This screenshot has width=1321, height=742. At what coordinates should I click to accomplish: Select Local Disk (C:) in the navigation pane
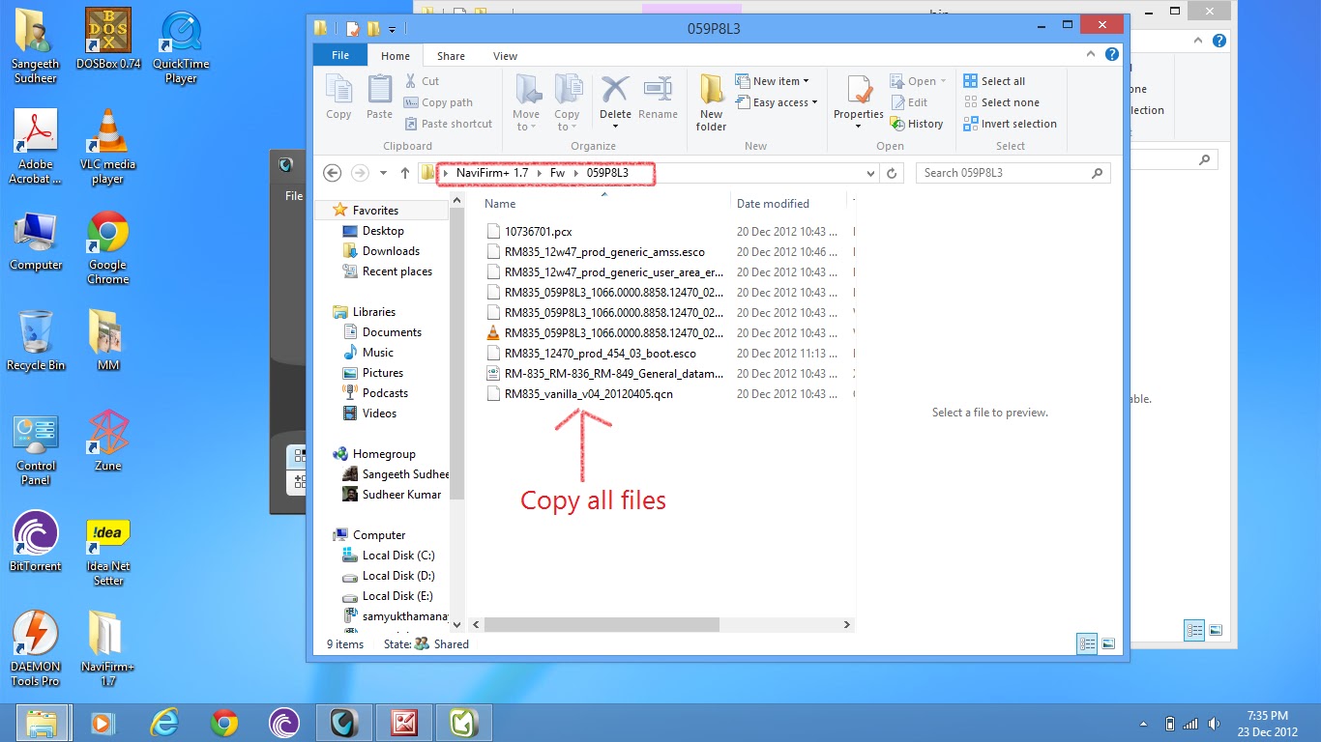pos(398,556)
